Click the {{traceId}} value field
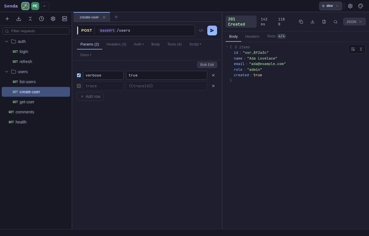Screen dimensions: 369x236 [x=167, y=86]
